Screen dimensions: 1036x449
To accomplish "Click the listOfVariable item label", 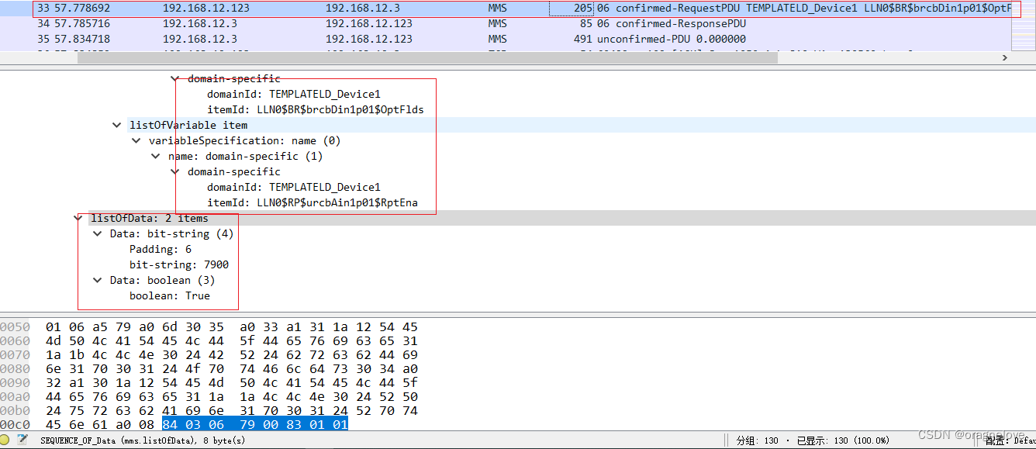I will tap(188, 125).
